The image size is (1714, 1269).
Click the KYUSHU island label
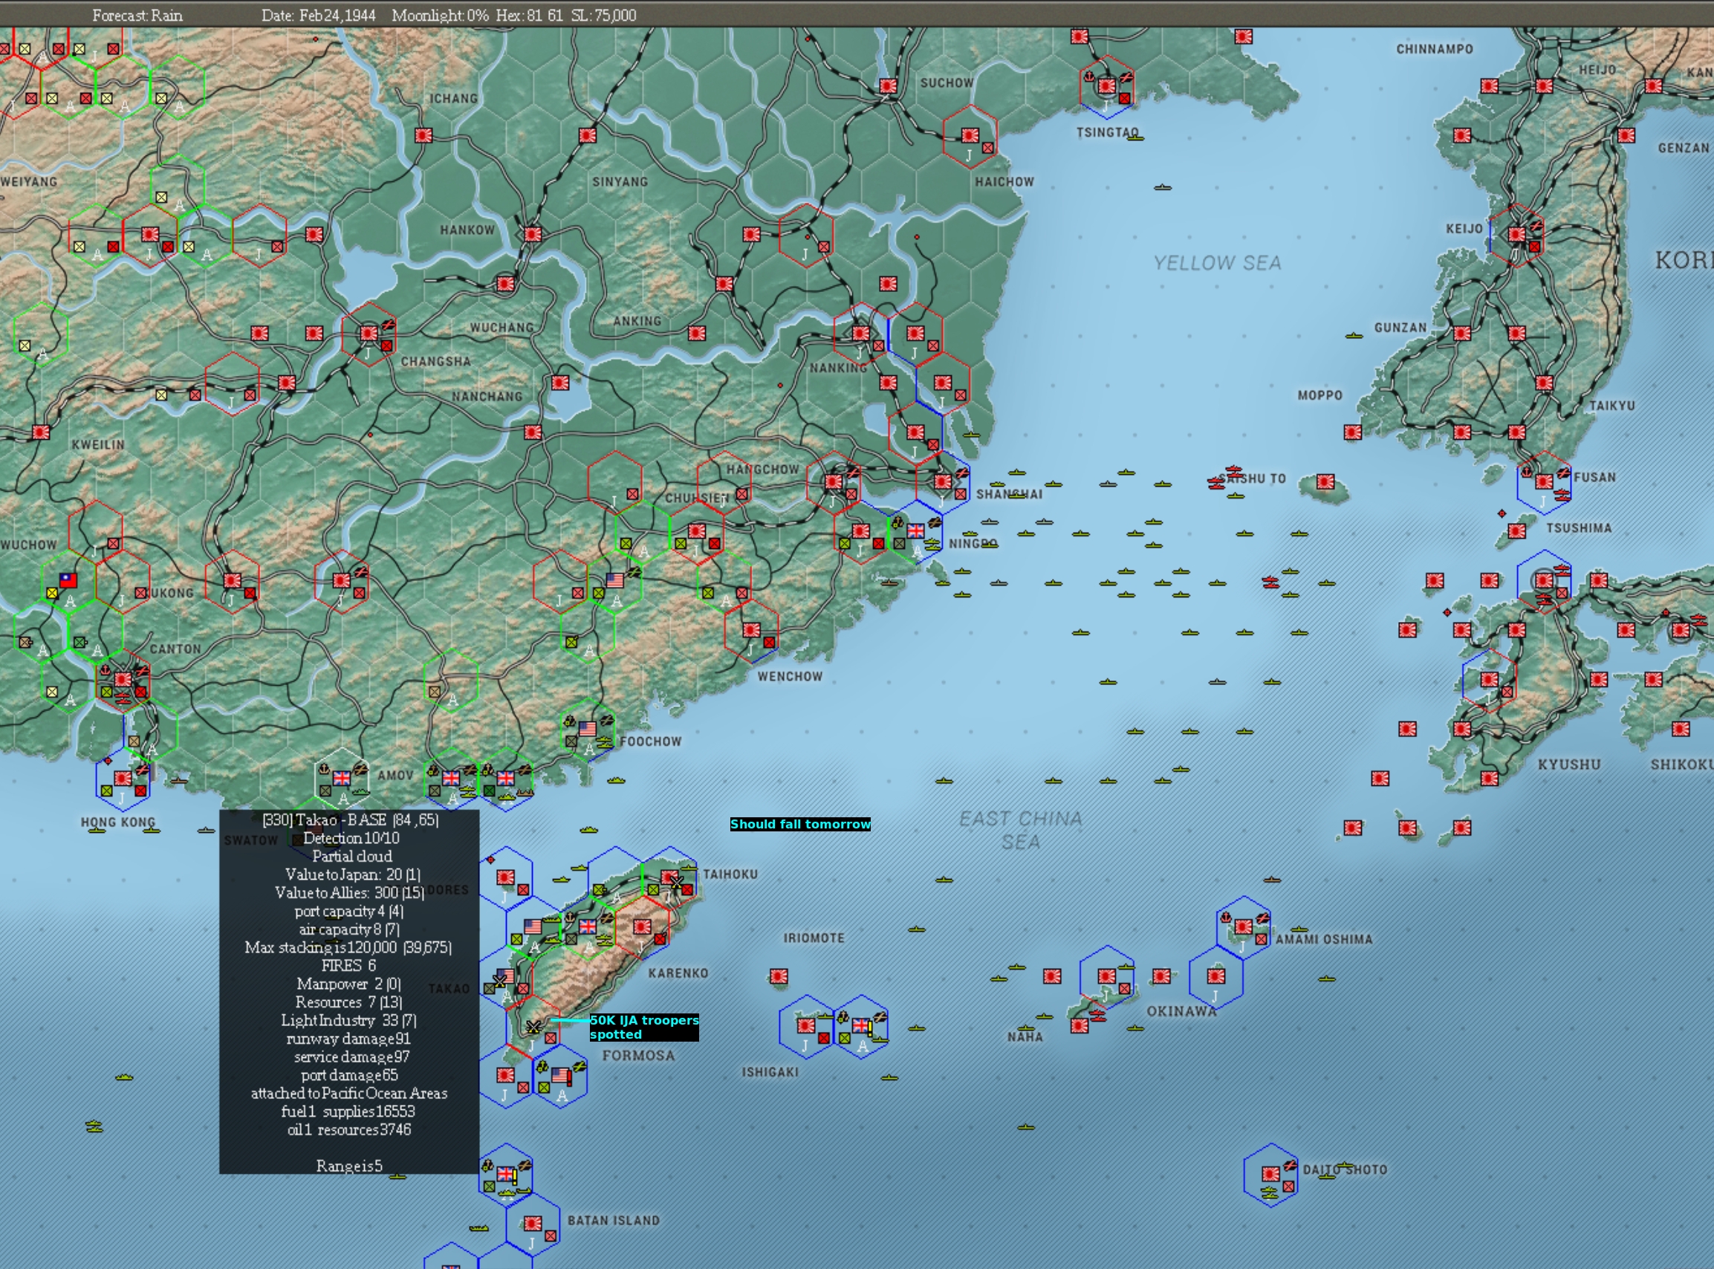point(1569,765)
